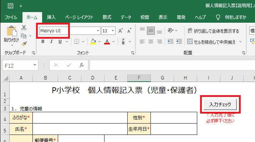Open Name Box F12 dropdown

click(x=35, y=65)
